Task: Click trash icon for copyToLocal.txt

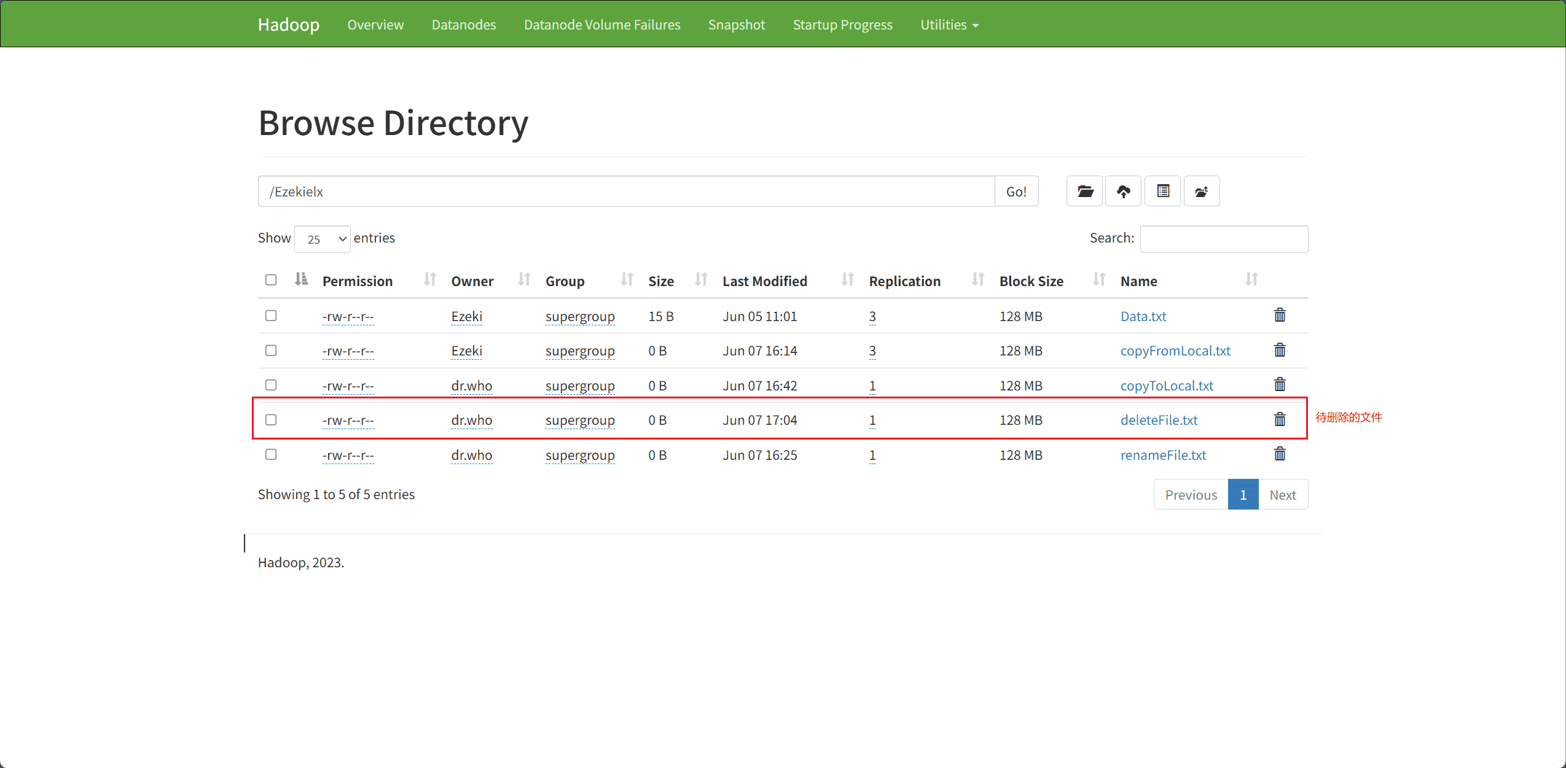Action: (1280, 385)
